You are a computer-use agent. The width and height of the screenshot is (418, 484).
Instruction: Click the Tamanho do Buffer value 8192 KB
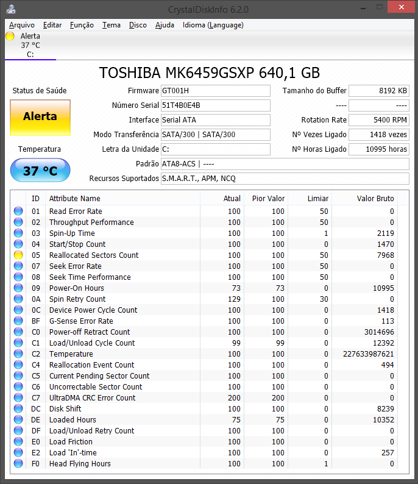click(379, 91)
